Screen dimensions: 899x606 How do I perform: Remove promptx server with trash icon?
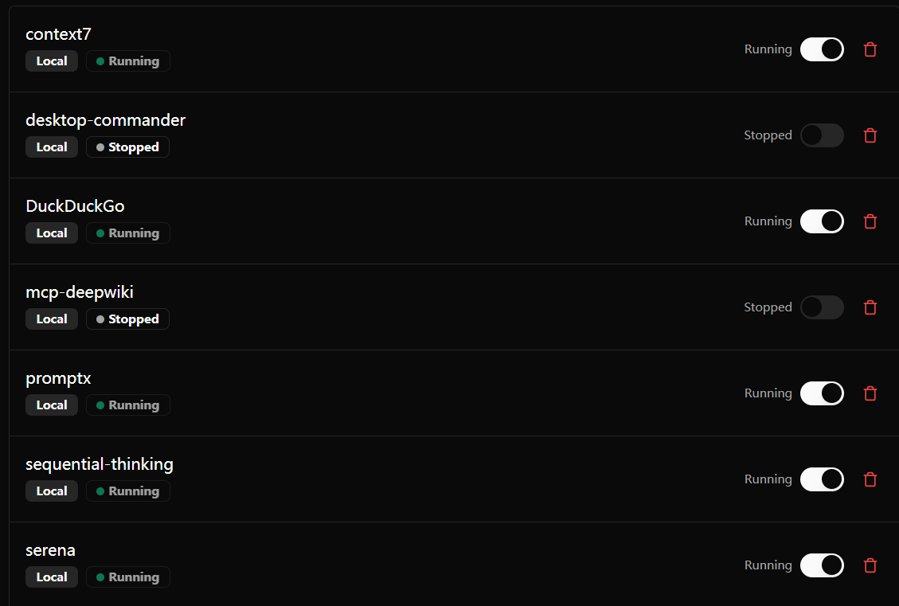click(x=870, y=393)
